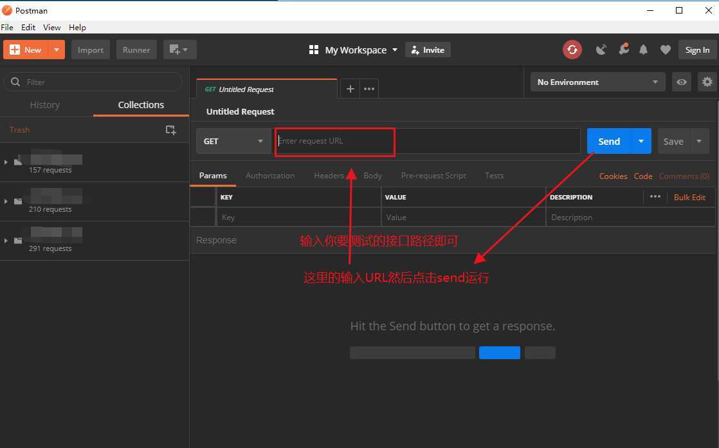Viewport: 719px width, 448px height.
Task: Click the Sign In button
Action: click(697, 50)
